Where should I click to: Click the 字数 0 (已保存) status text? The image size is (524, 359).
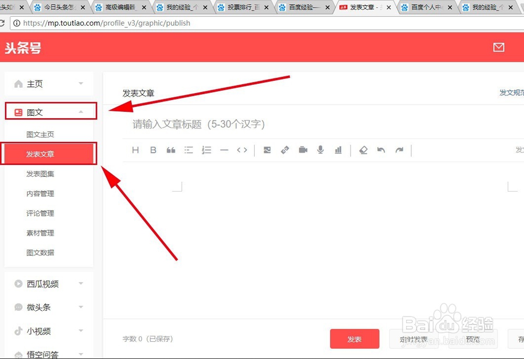[148, 339]
